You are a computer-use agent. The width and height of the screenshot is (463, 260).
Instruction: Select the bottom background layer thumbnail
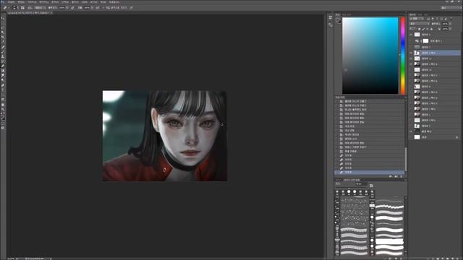(417, 137)
